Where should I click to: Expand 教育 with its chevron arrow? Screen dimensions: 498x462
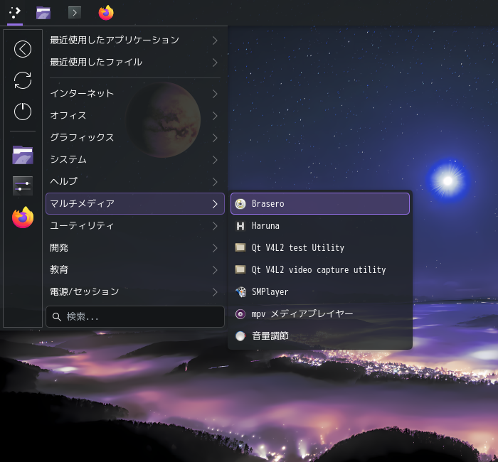(215, 270)
